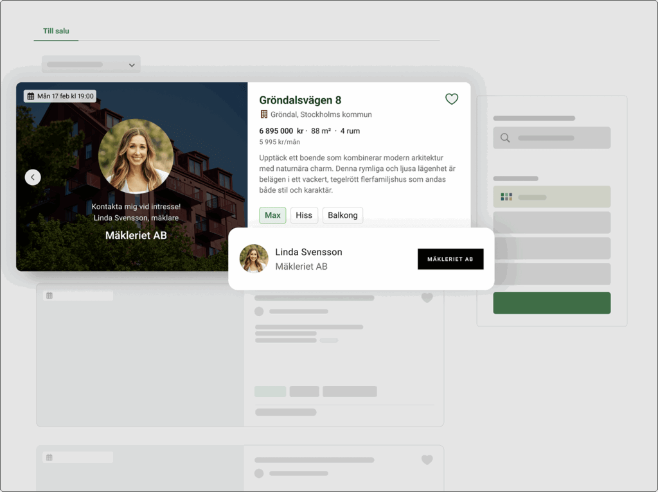The width and height of the screenshot is (658, 492).
Task: Click the large round agent portrait on the photo
Action: [136, 156]
